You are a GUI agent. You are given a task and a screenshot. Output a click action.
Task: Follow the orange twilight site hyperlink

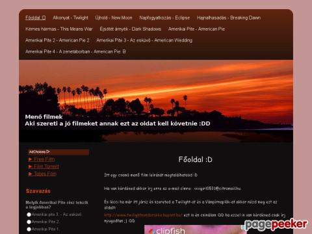(143, 215)
